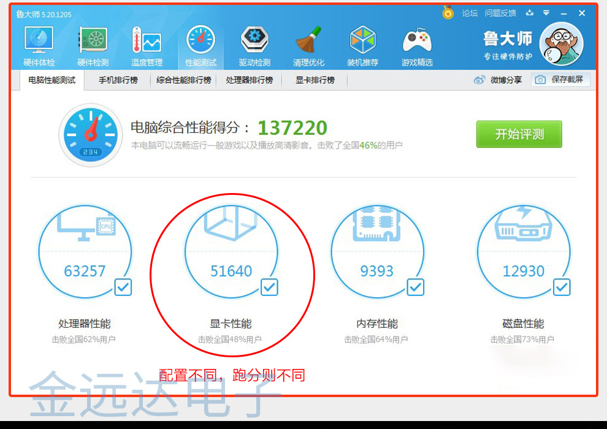Click the 鲁大师 5.20.1205 version title

pos(44,14)
